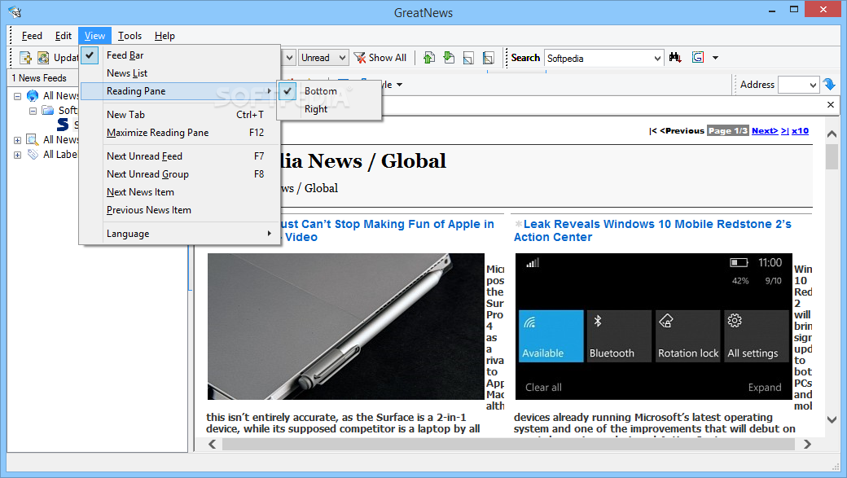Collapse the All News Feeds tree node
847x478 pixels.
point(17,96)
